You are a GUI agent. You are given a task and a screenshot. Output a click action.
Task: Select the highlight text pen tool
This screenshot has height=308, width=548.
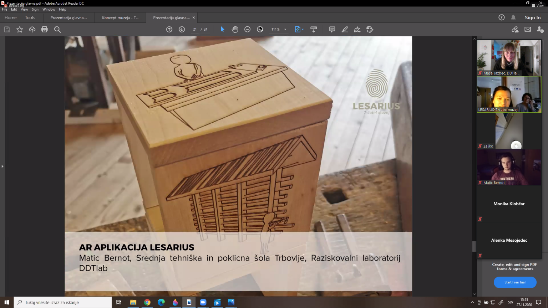tap(345, 29)
